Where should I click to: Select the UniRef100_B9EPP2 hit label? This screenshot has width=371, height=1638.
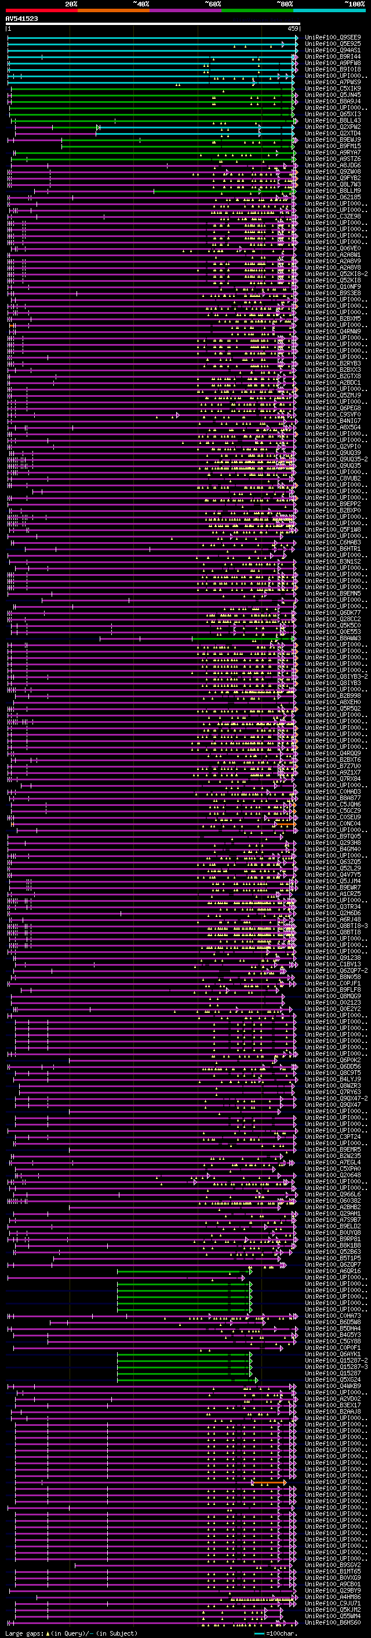click(333, 504)
